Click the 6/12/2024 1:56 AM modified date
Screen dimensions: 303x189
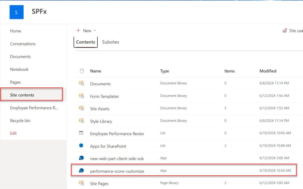click(x=274, y=96)
